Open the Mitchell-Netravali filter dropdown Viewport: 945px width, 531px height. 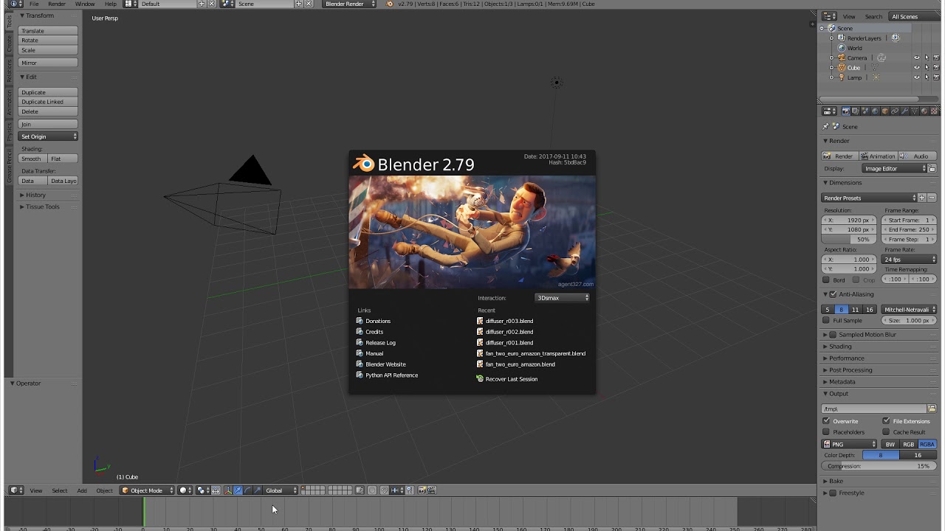tap(909, 310)
